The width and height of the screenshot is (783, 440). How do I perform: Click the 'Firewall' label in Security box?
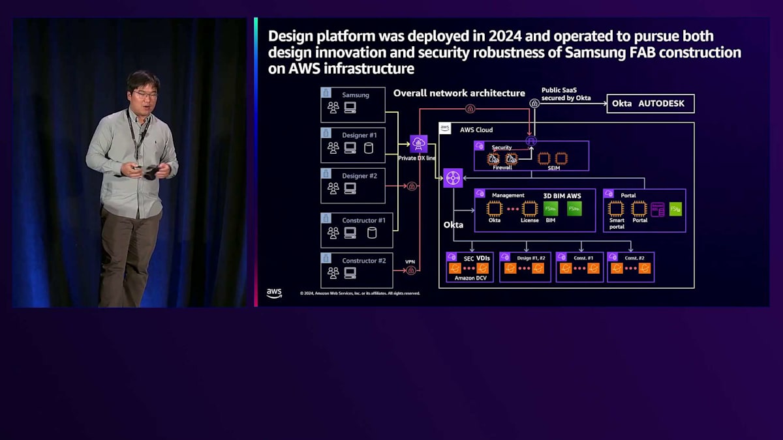[x=502, y=168]
